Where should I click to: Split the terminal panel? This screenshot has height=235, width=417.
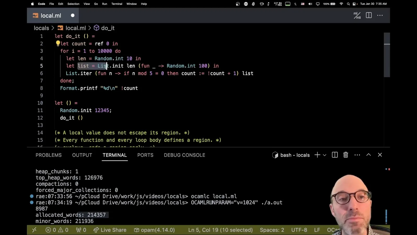[x=335, y=155]
